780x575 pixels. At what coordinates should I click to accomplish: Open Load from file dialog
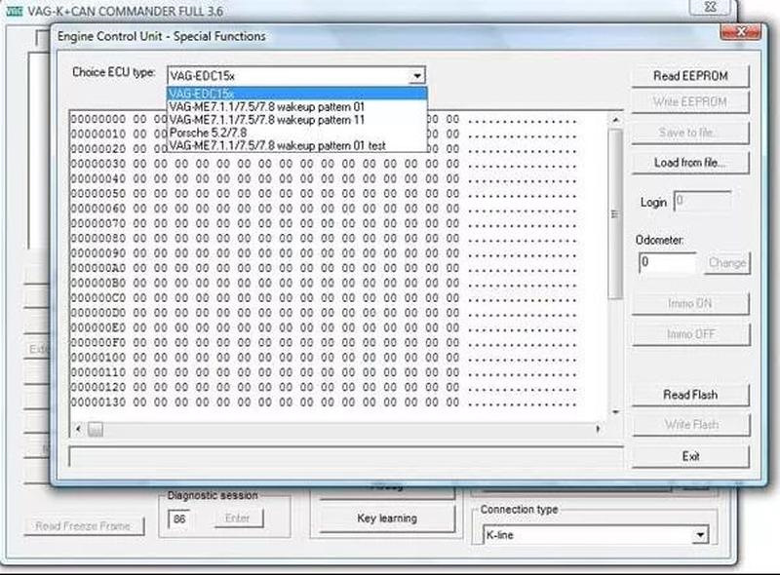(690, 163)
